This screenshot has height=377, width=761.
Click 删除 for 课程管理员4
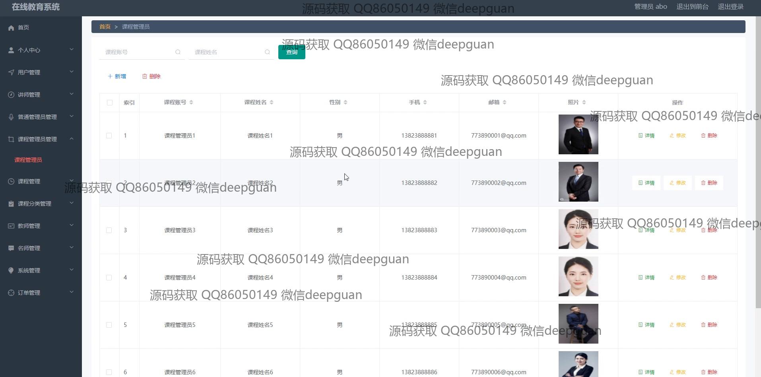(x=709, y=278)
